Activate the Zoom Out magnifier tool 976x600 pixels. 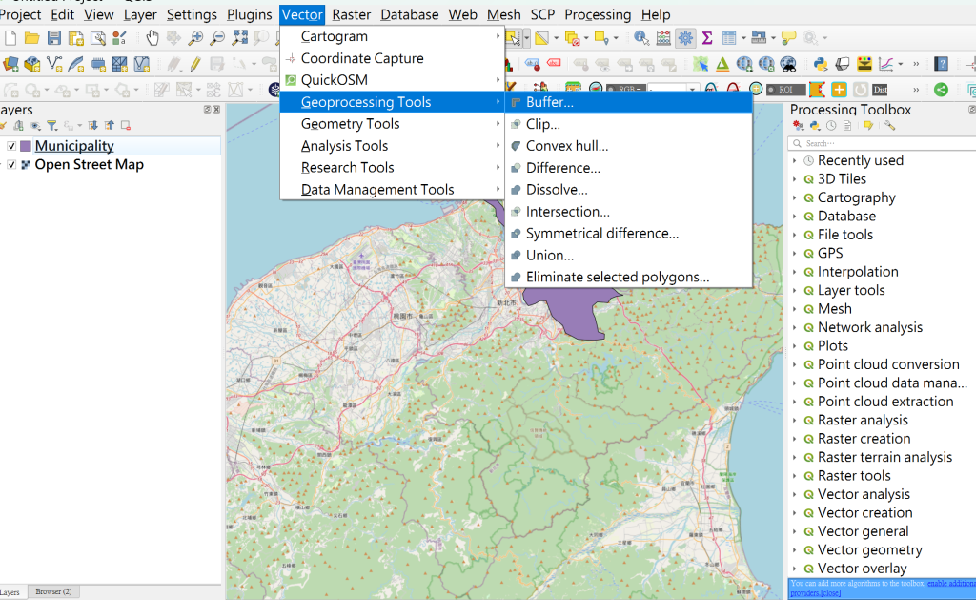point(217,38)
